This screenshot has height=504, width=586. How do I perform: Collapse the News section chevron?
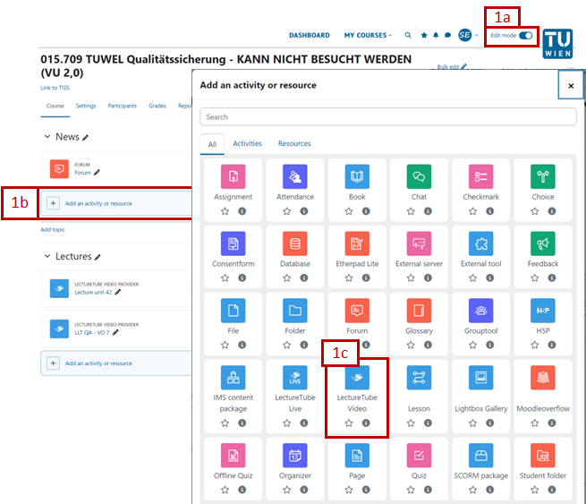[47, 136]
